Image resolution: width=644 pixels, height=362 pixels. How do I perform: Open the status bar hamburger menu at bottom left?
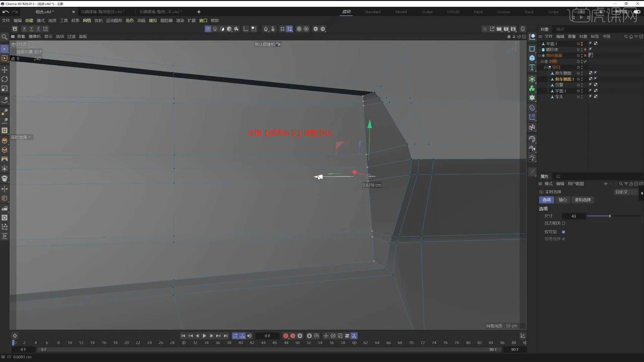tap(3, 357)
